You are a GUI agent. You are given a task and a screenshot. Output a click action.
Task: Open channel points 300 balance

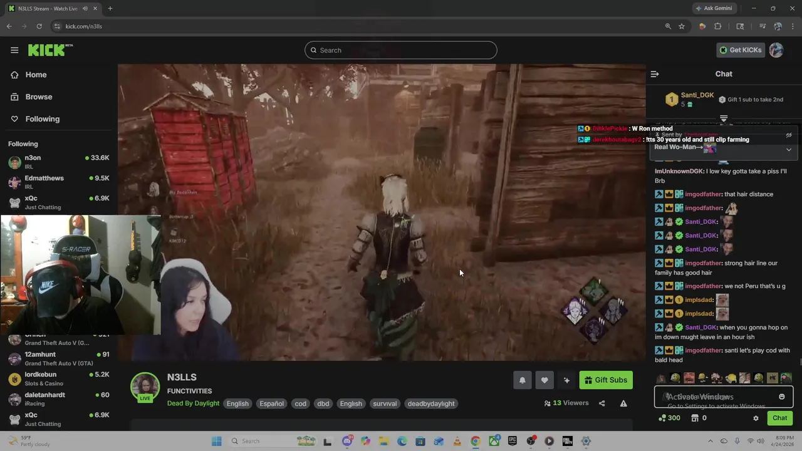(x=669, y=418)
